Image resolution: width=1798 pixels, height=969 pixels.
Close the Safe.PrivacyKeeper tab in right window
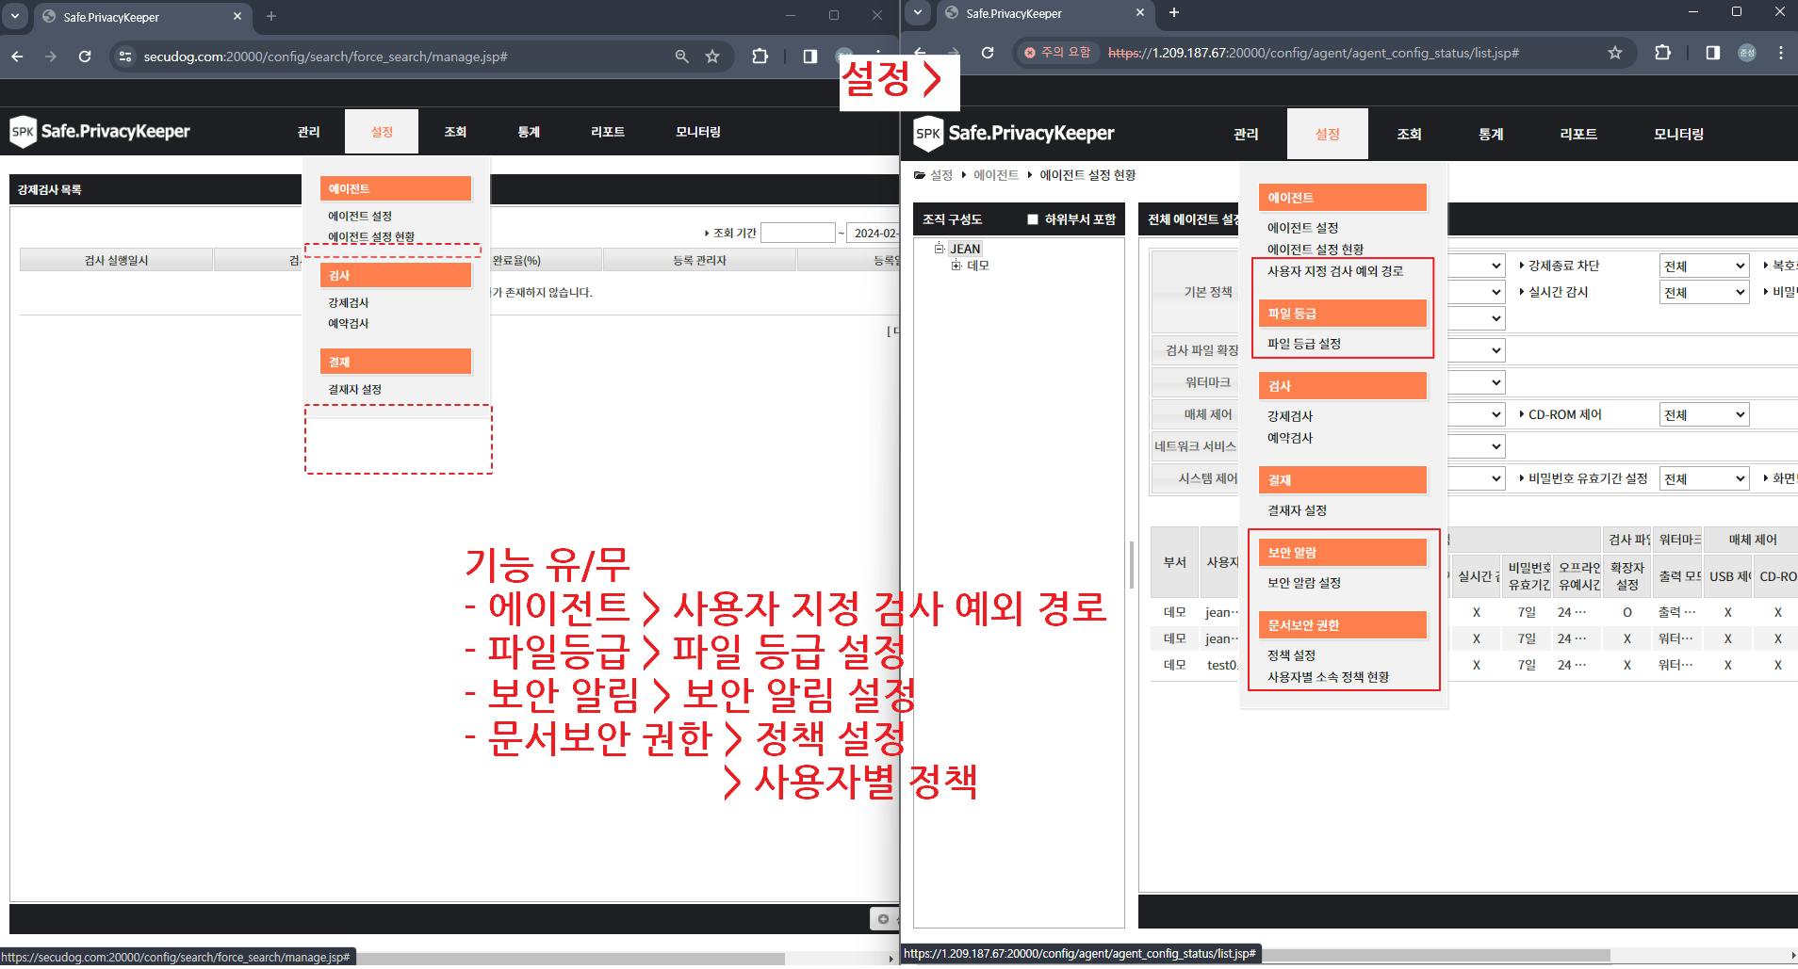click(1139, 13)
